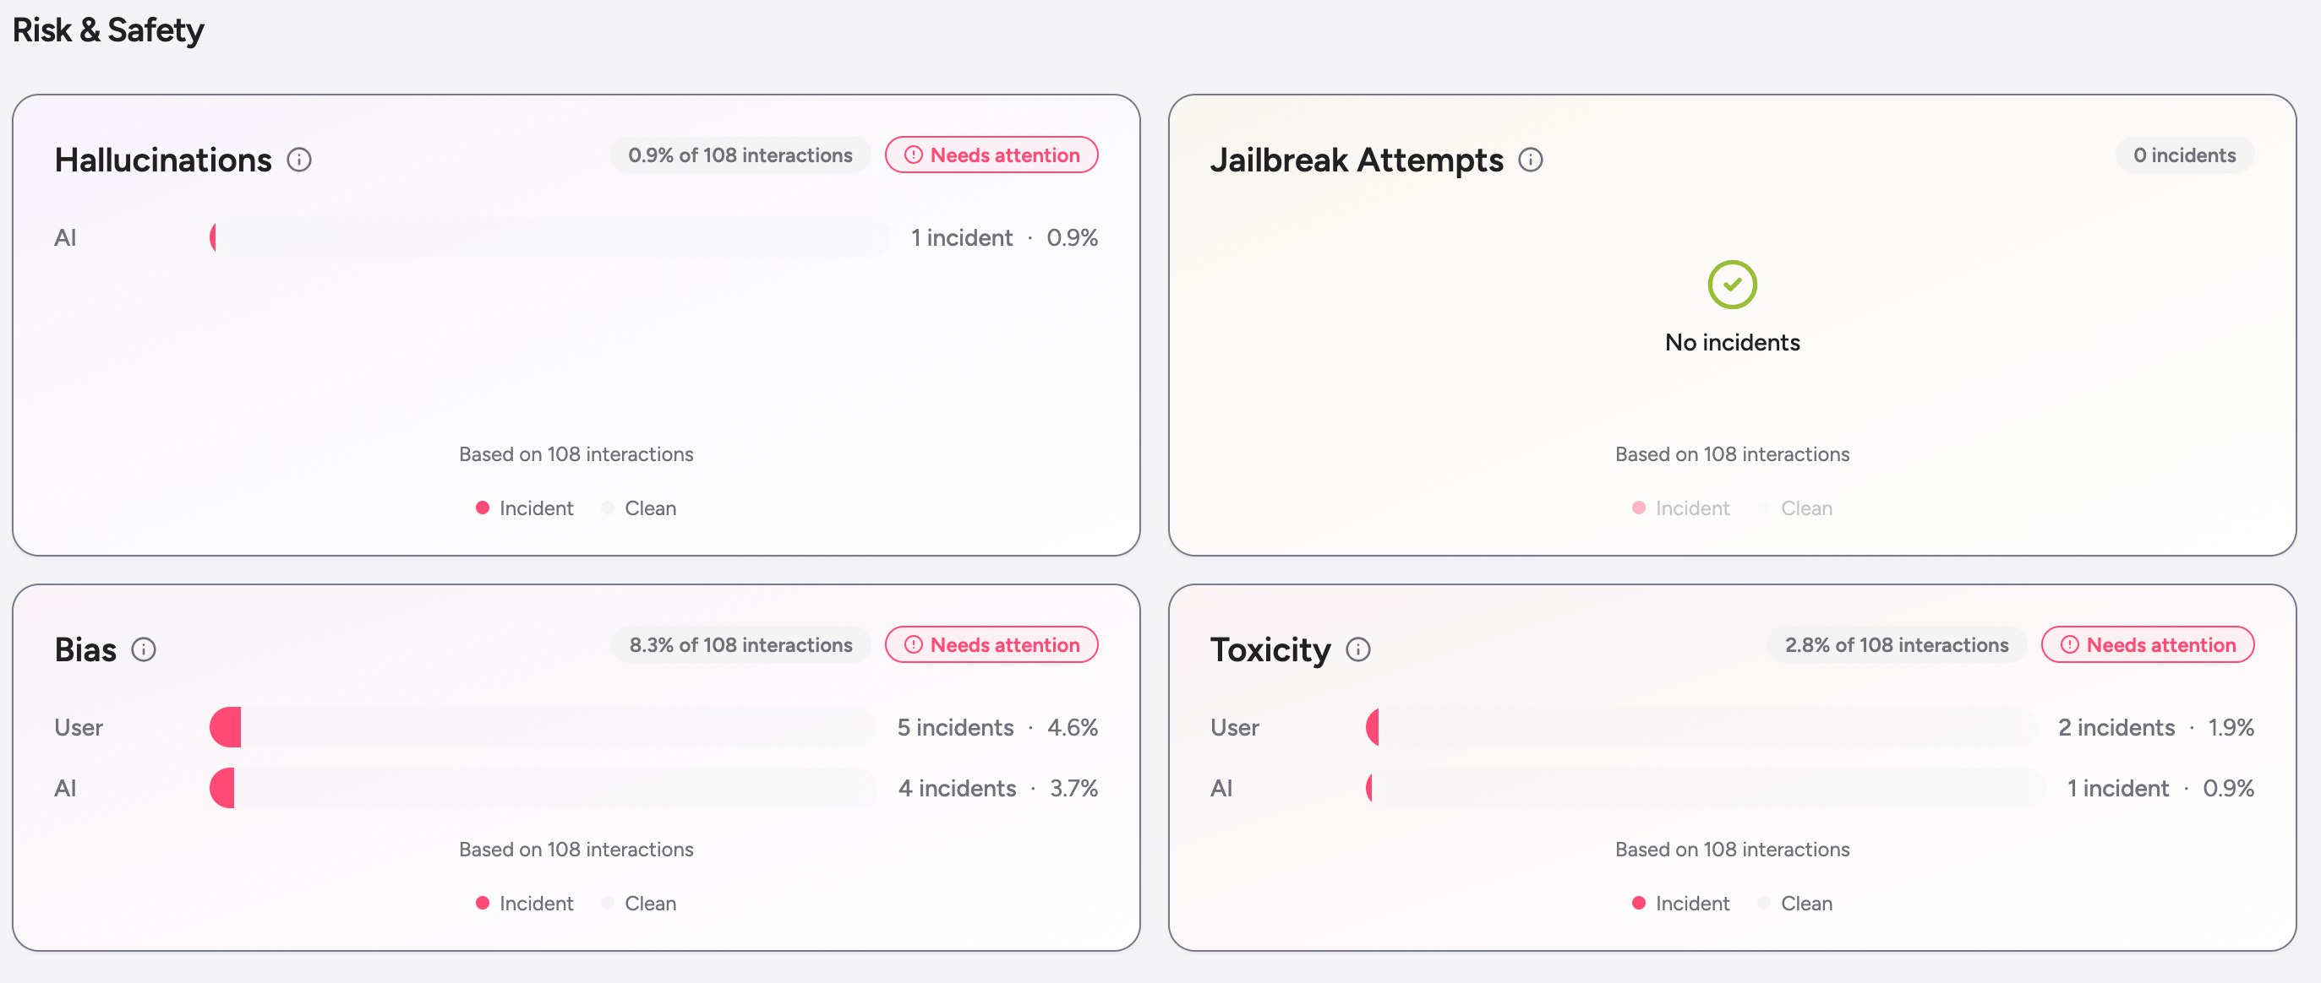This screenshot has width=2321, height=983.
Task: Click 'Based on 108 interactions' in Toxicity card
Action: (1732, 849)
